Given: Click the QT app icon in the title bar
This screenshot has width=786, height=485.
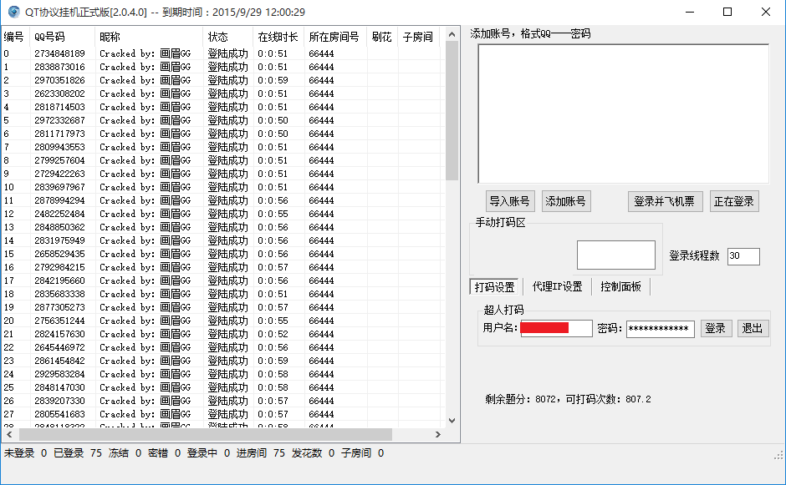Looking at the screenshot, I should (12, 12).
